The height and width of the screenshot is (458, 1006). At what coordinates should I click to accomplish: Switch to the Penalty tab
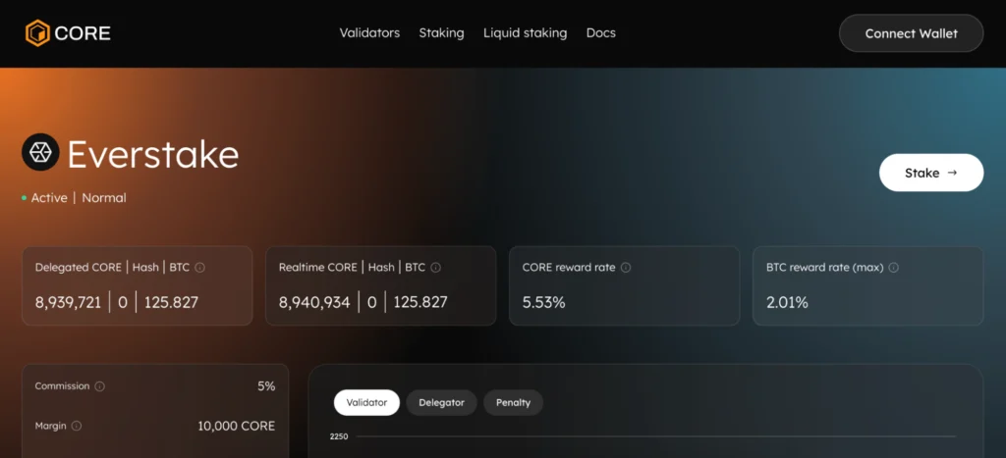click(513, 402)
